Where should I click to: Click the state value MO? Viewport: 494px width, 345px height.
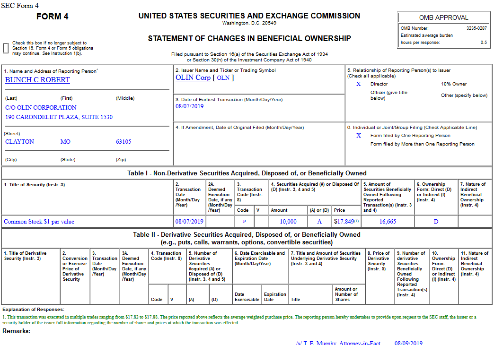click(x=65, y=142)
